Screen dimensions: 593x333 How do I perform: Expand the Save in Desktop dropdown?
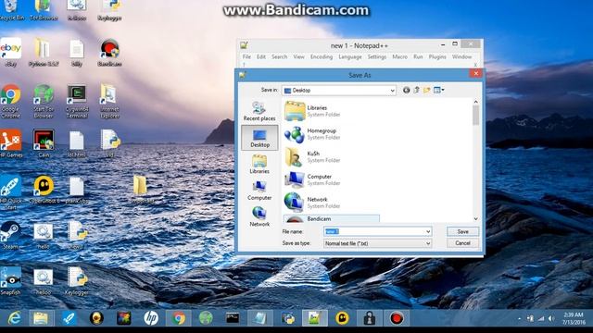pos(392,91)
